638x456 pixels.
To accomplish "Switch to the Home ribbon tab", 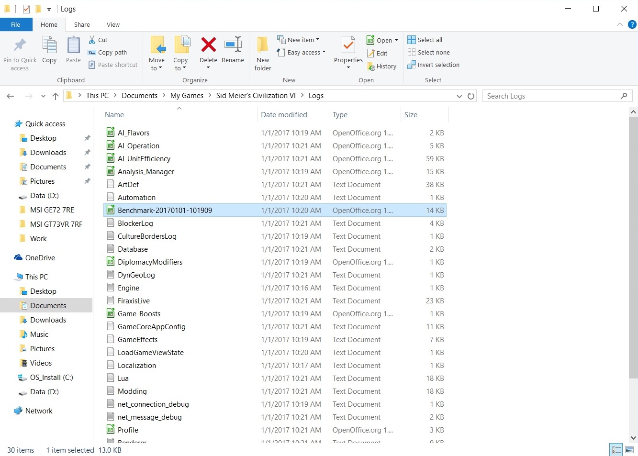I will [x=49, y=24].
